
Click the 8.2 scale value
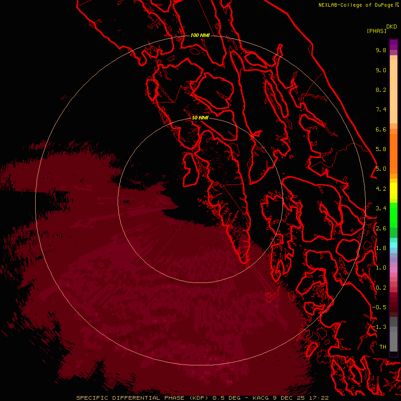[x=381, y=90]
